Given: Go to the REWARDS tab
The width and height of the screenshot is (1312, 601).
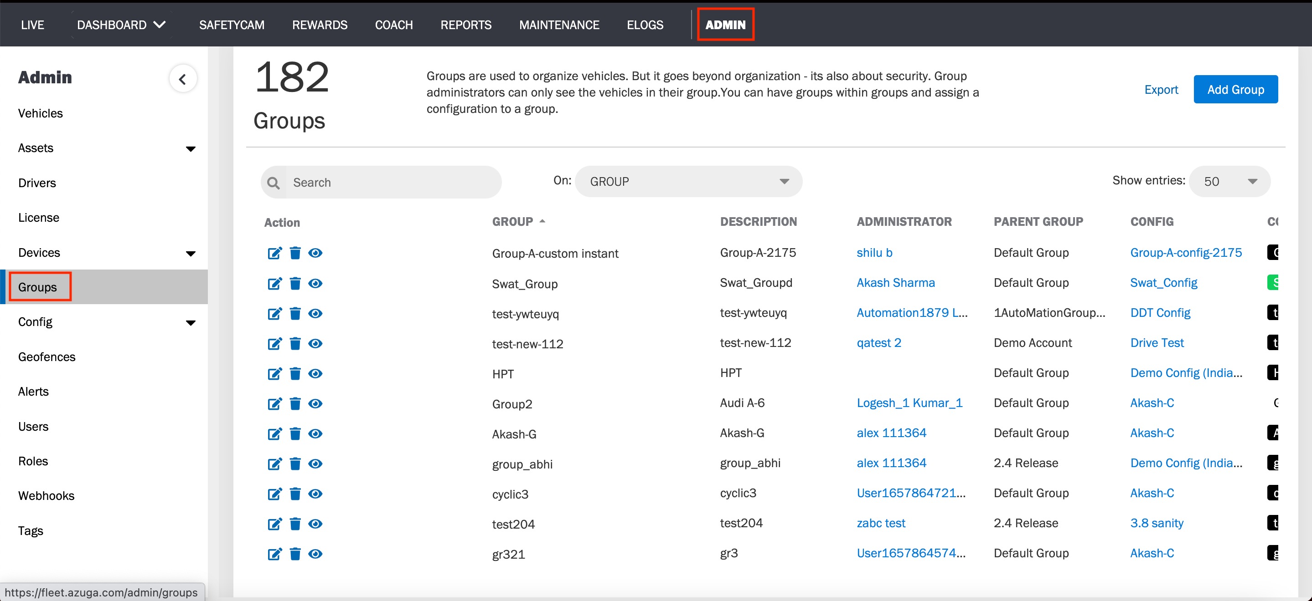Looking at the screenshot, I should [x=320, y=25].
